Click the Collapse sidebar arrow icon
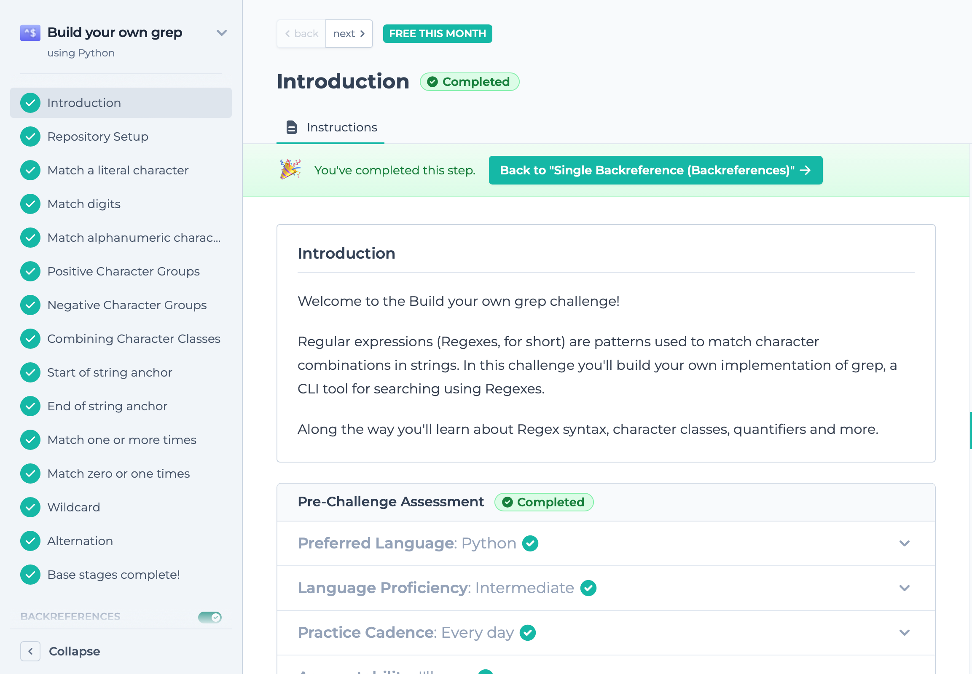The image size is (972, 674). coord(30,651)
